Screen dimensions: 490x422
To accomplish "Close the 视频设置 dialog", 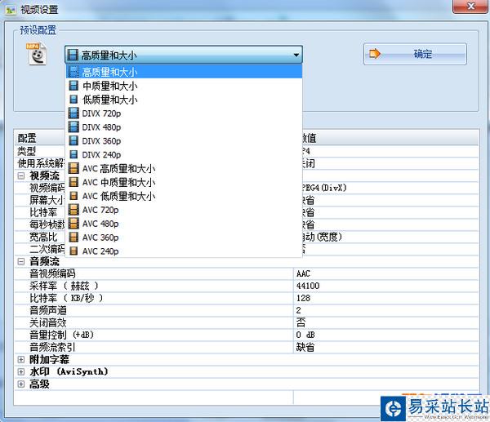I will tap(470, 7).
